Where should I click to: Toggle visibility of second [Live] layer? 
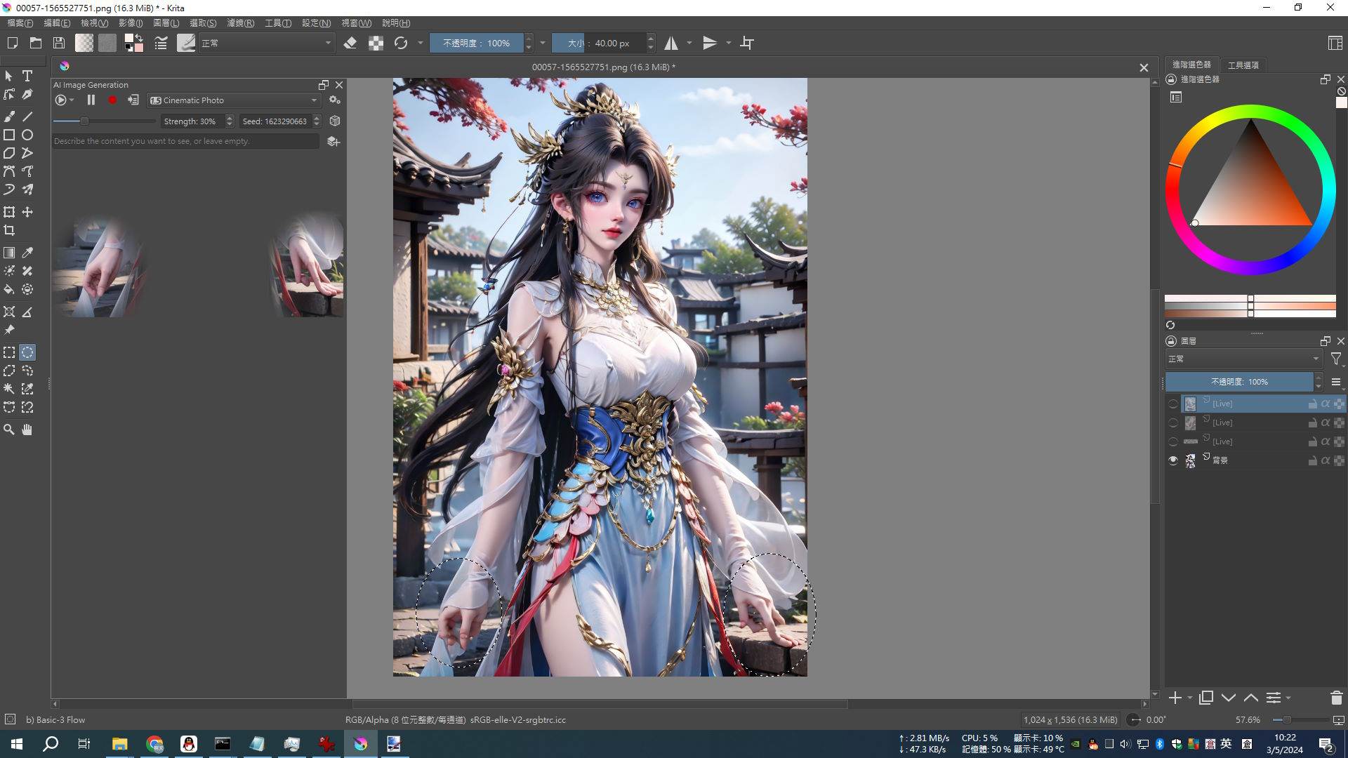(1173, 423)
